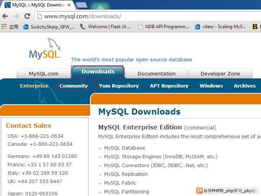The width and height of the screenshot is (261, 196).
Task: Open the Documentation tab
Action: tap(156, 73)
